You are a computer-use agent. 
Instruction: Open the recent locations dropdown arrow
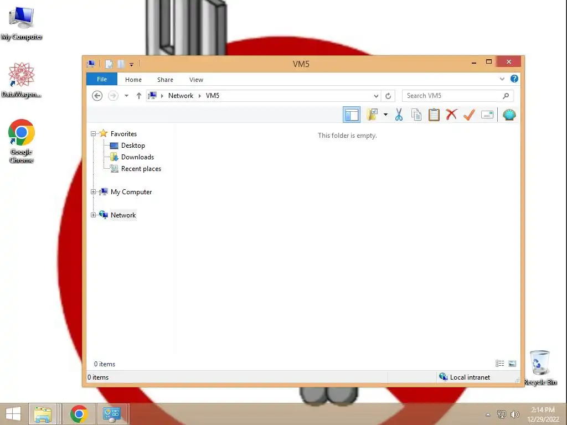click(126, 96)
